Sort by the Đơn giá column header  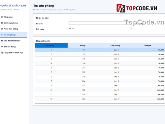point(148,45)
